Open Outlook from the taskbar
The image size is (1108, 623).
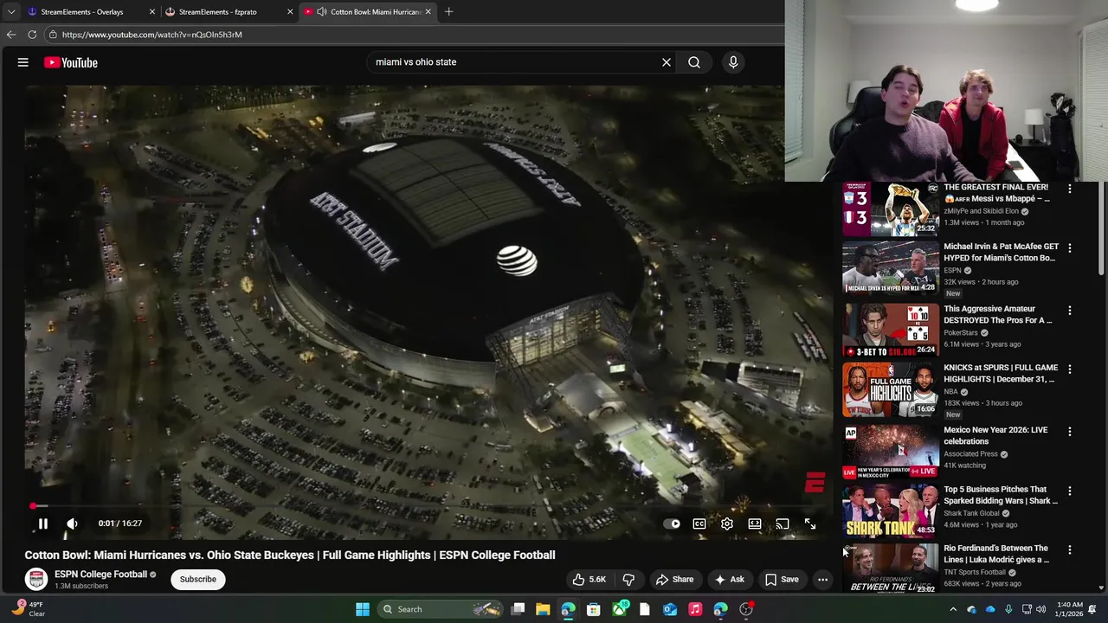670,609
